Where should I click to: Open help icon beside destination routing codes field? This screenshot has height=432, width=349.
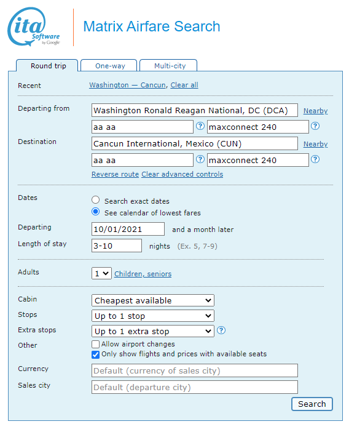coord(200,159)
